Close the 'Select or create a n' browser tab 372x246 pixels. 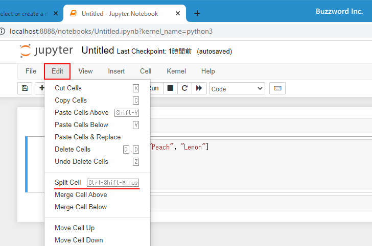click(x=56, y=13)
